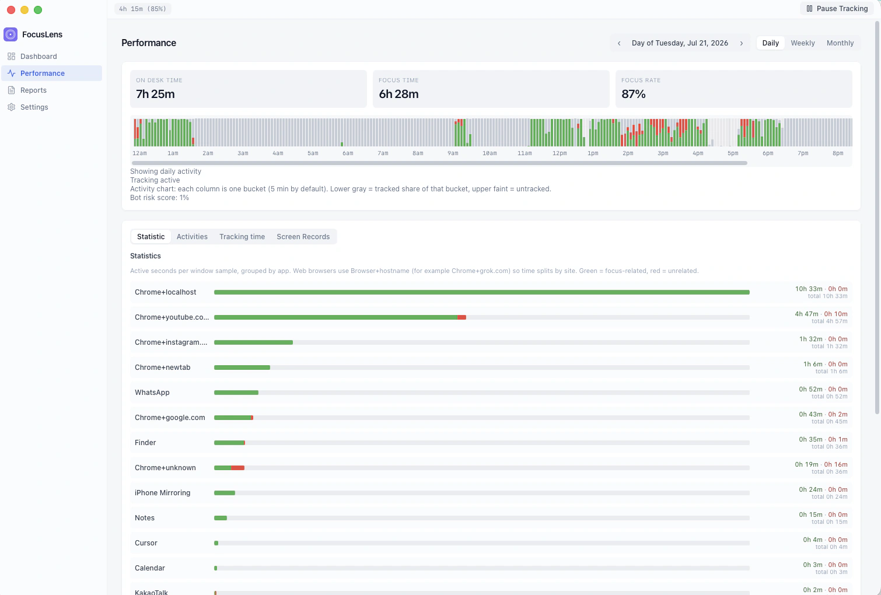Click the 'Notes' row label
Screen dimensions: 881x595
tap(145, 518)
